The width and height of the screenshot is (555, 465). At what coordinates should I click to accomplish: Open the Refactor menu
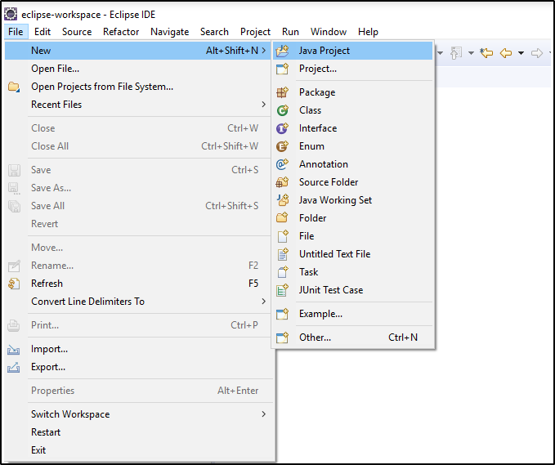click(121, 32)
